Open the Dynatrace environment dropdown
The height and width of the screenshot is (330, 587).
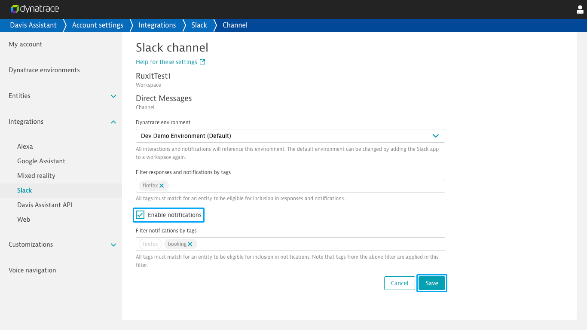point(290,136)
